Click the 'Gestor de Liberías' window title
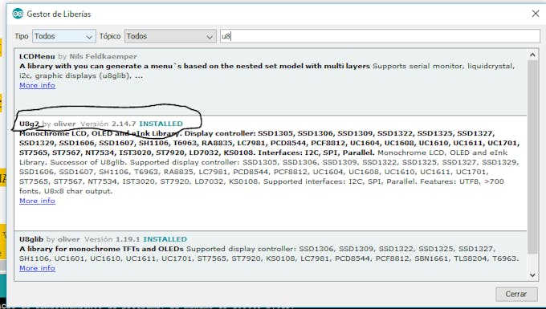546x309 pixels. tap(59, 14)
